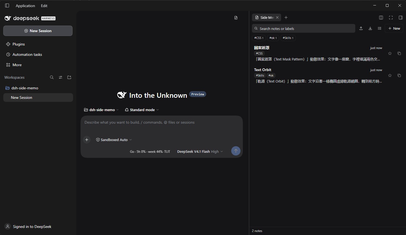
Task: Open workspace filter settings icon
Action: pos(61,77)
